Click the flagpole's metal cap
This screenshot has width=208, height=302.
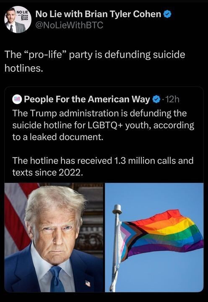click(117, 209)
